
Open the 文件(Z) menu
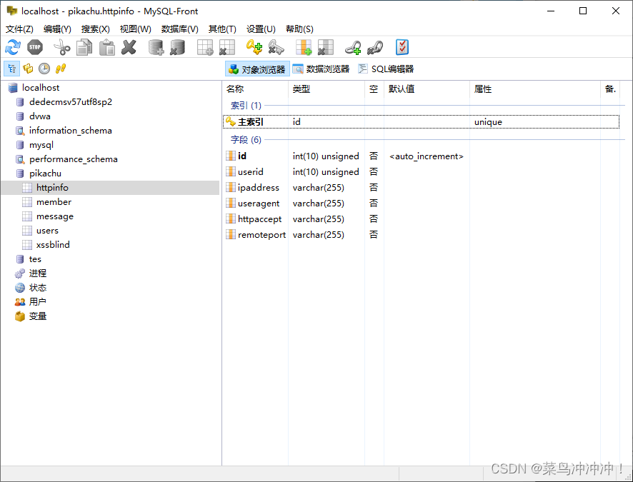click(19, 29)
